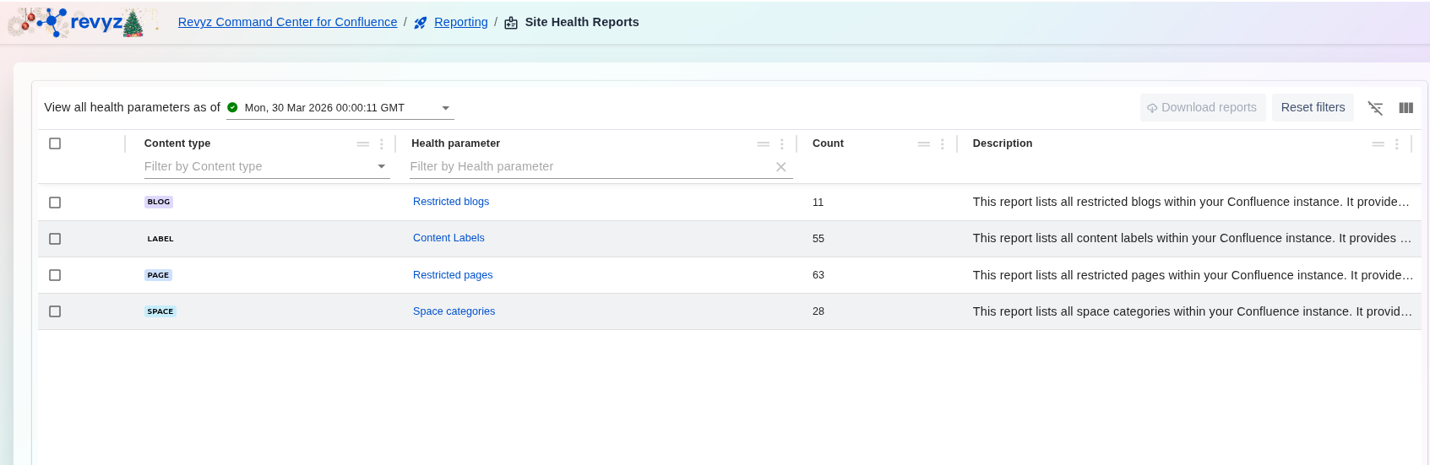This screenshot has width=1430, height=465.
Task: Toggle the select-all rows checkbox
Action: point(55,143)
